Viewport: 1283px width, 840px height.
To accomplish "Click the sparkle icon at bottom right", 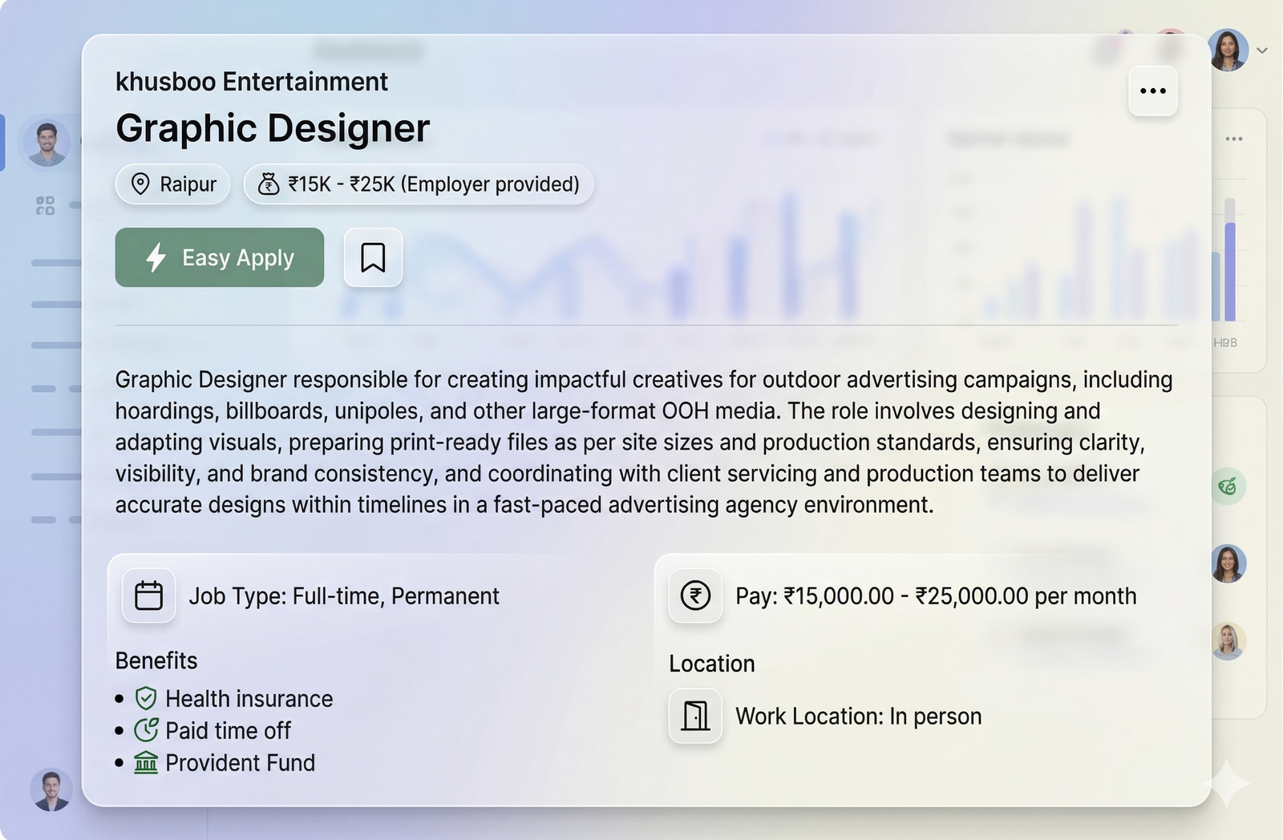I will click(x=1227, y=783).
